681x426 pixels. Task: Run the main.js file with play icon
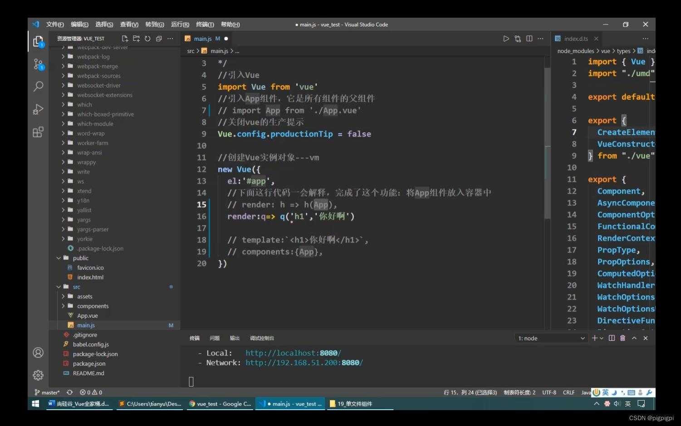(x=506, y=39)
